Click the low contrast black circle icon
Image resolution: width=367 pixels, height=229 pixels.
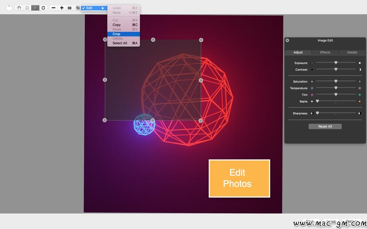coord(312,70)
